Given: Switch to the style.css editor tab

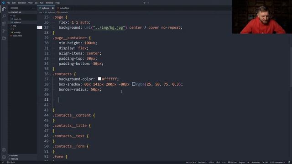Looking at the screenshot, I should click(45, 8).
